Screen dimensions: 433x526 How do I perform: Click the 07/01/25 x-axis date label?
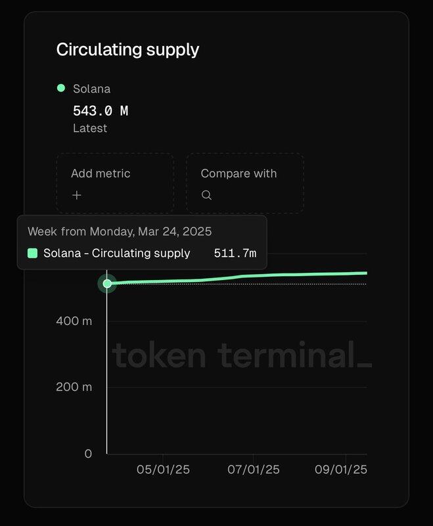pyautogui.click(x=254, y=469)
